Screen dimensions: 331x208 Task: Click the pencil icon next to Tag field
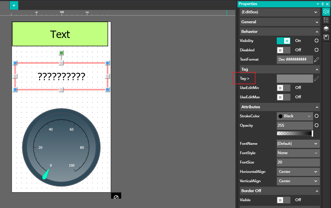(317, 78)
